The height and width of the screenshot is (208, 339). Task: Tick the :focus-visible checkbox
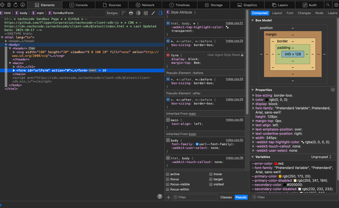(167, 184)
